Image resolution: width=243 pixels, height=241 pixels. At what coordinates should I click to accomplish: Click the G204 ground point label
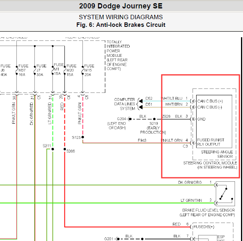(122, 119)
